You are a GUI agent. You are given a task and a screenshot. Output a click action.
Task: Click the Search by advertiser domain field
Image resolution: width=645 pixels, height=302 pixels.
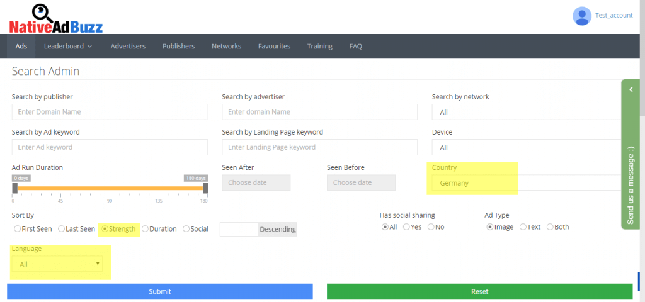319,112
